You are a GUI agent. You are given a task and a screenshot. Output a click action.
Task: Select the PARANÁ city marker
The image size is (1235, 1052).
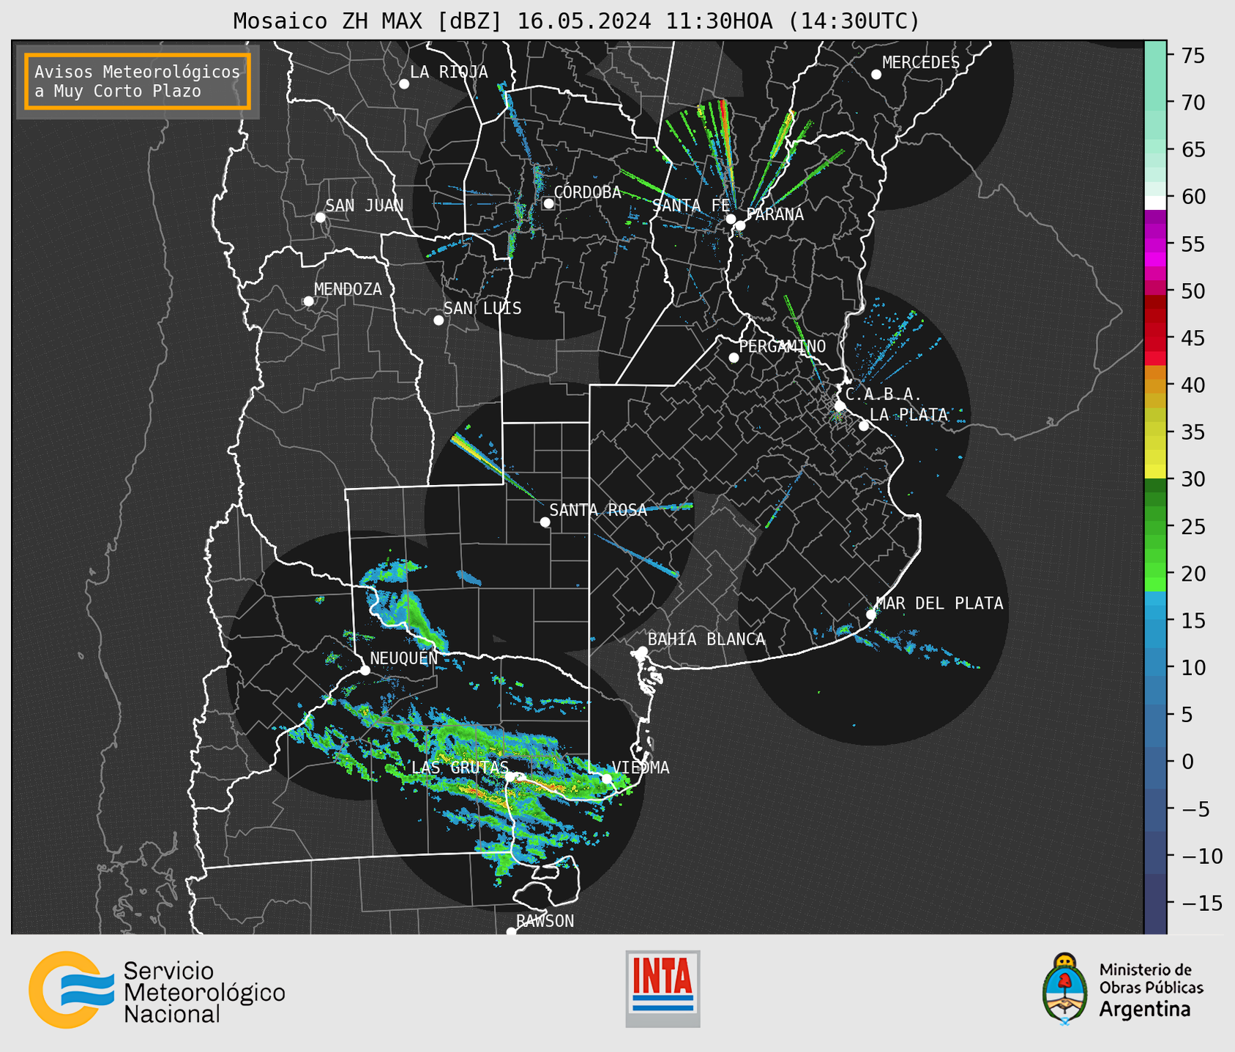point(740,225)
